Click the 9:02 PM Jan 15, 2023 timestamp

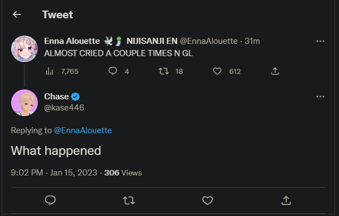54,173
